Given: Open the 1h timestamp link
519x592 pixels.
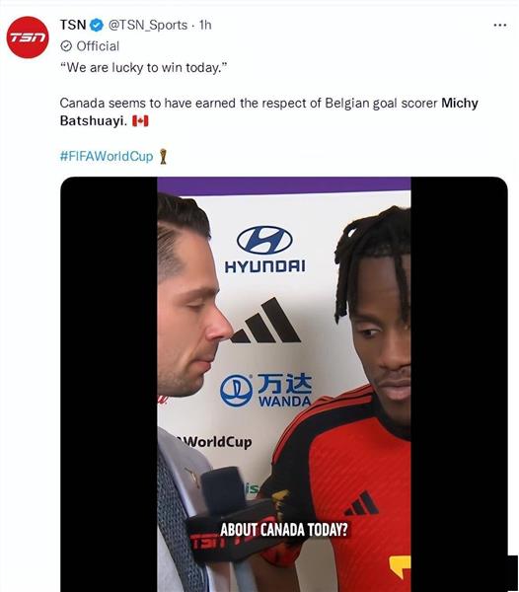Looking at the screenshot, I should point(205,25).
